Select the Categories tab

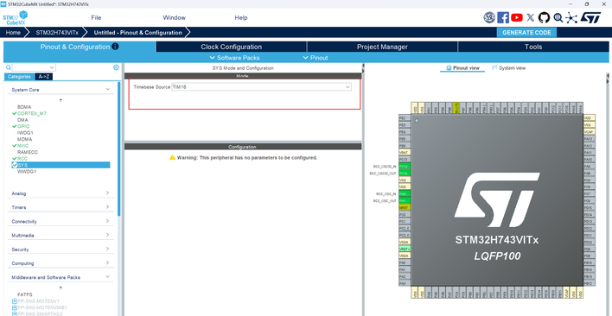[x=20, y=77]
